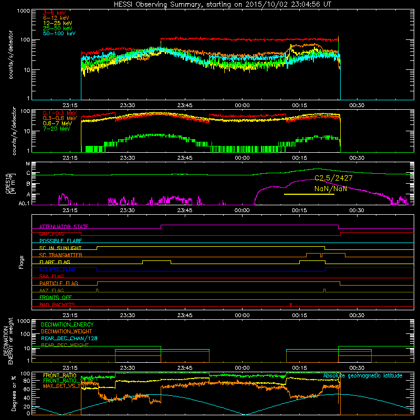Click the 'Degrees or %' axis label
420x420 pixels.
14,394
